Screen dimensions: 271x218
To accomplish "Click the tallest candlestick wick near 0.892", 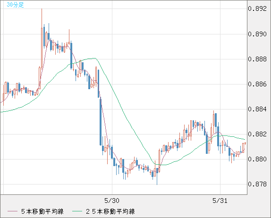I will click(42, 17).
